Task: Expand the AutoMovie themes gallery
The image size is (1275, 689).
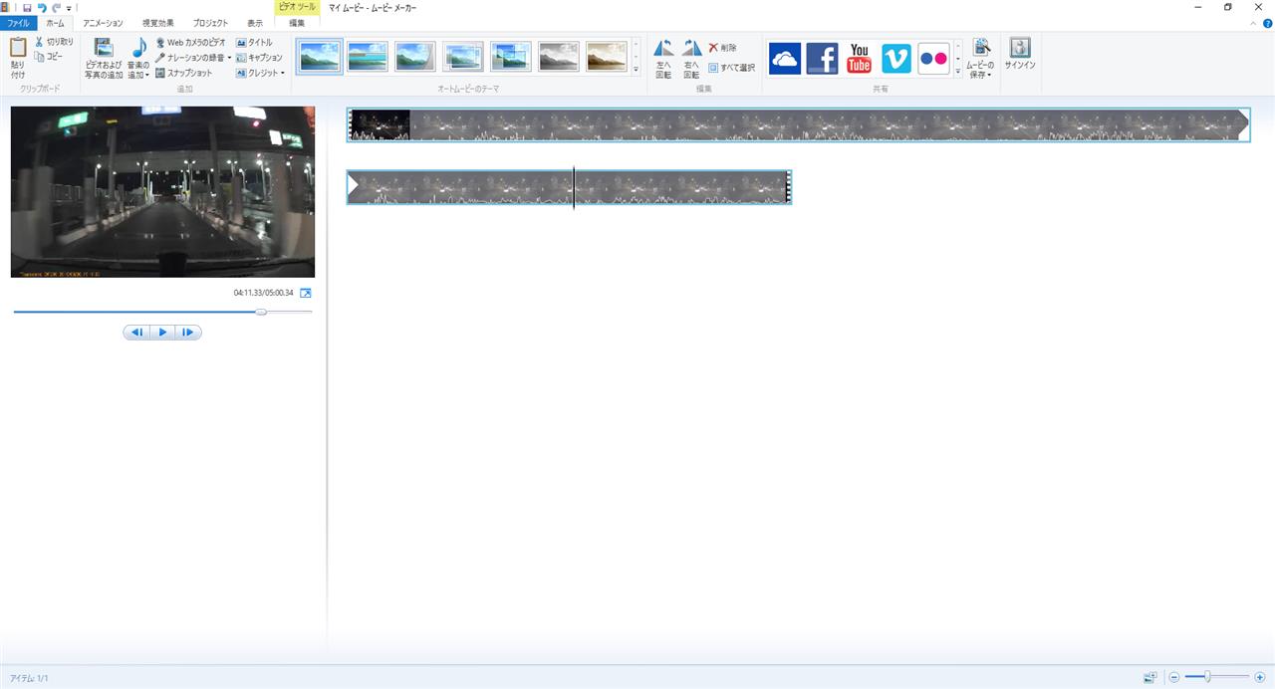Action: 636,70
